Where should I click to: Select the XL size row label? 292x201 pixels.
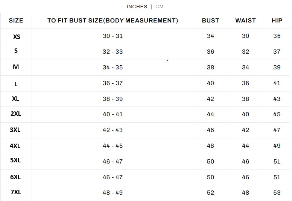[x=16, y=98]
